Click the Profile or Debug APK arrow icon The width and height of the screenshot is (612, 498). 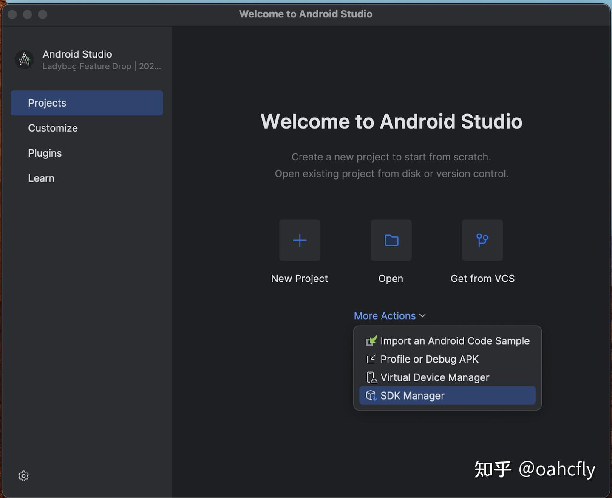(x=371, y=359)
